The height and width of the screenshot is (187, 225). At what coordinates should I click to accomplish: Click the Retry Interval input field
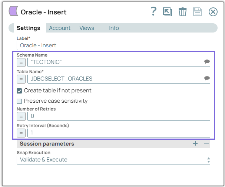119,133
